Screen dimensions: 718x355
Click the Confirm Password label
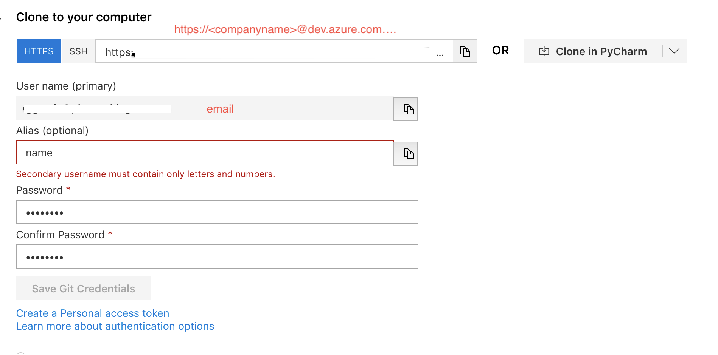60,235
